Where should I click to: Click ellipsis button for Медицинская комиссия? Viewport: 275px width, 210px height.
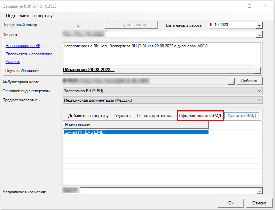[259, 191]
